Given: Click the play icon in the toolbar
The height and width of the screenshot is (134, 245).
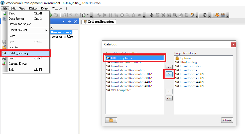Looking at the screenshot, I should (105, 15).
